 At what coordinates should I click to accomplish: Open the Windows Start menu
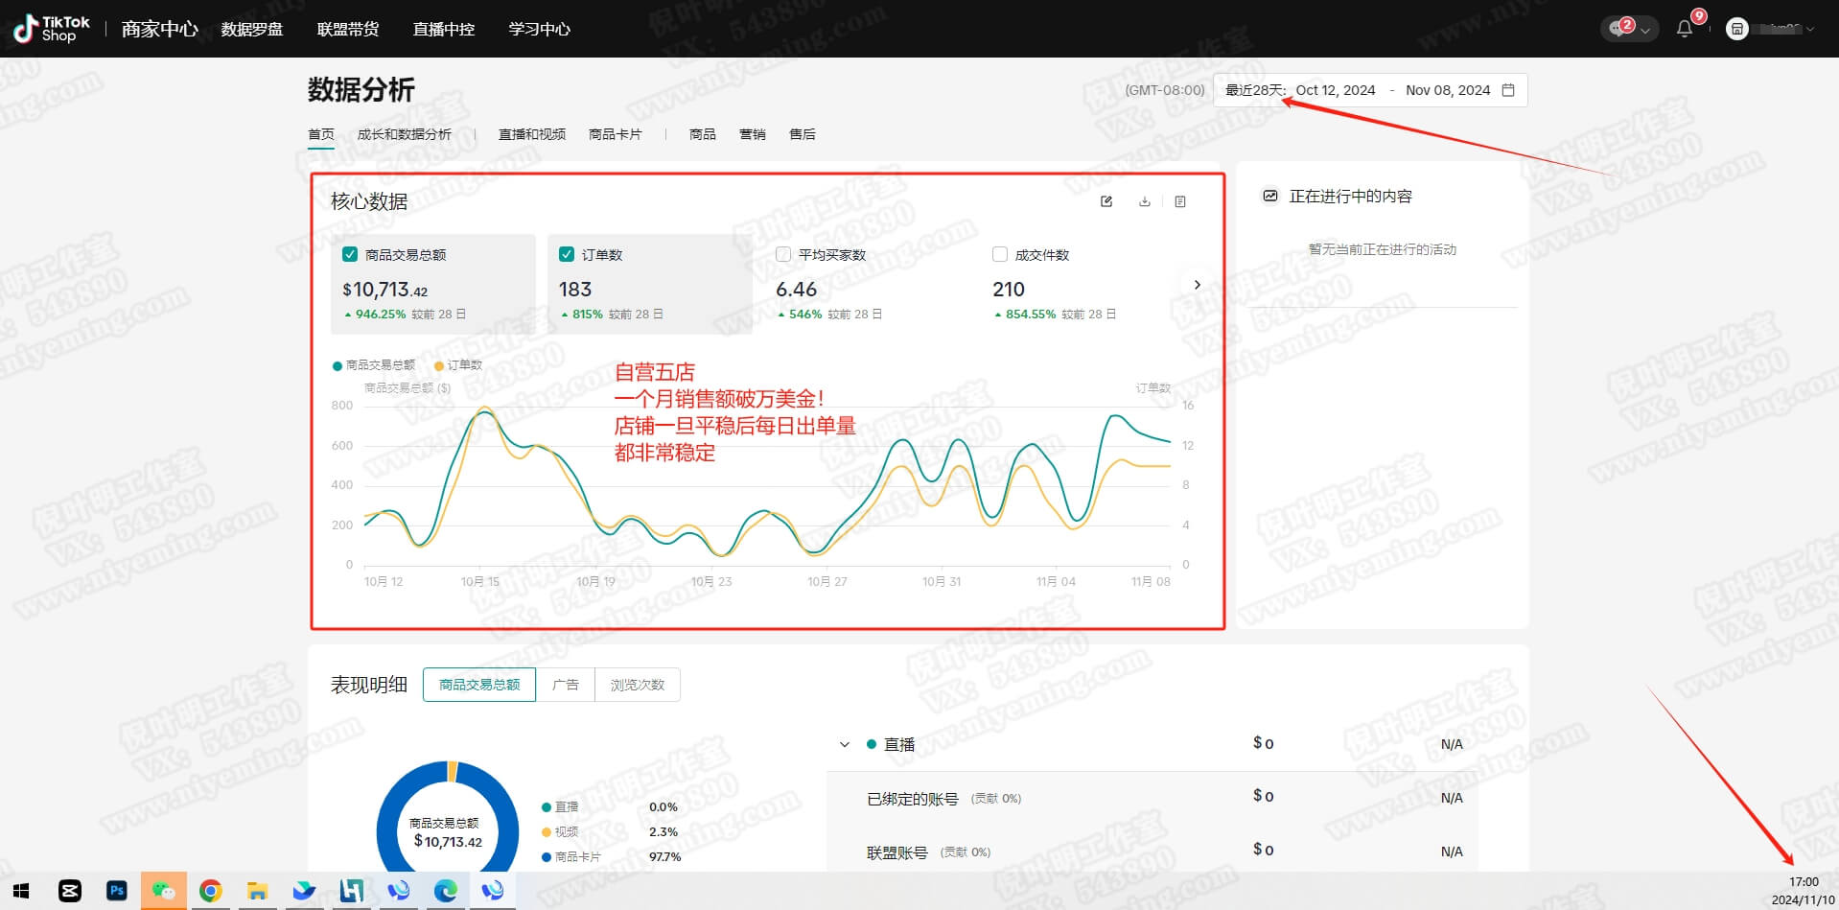[x=21, y=891]
